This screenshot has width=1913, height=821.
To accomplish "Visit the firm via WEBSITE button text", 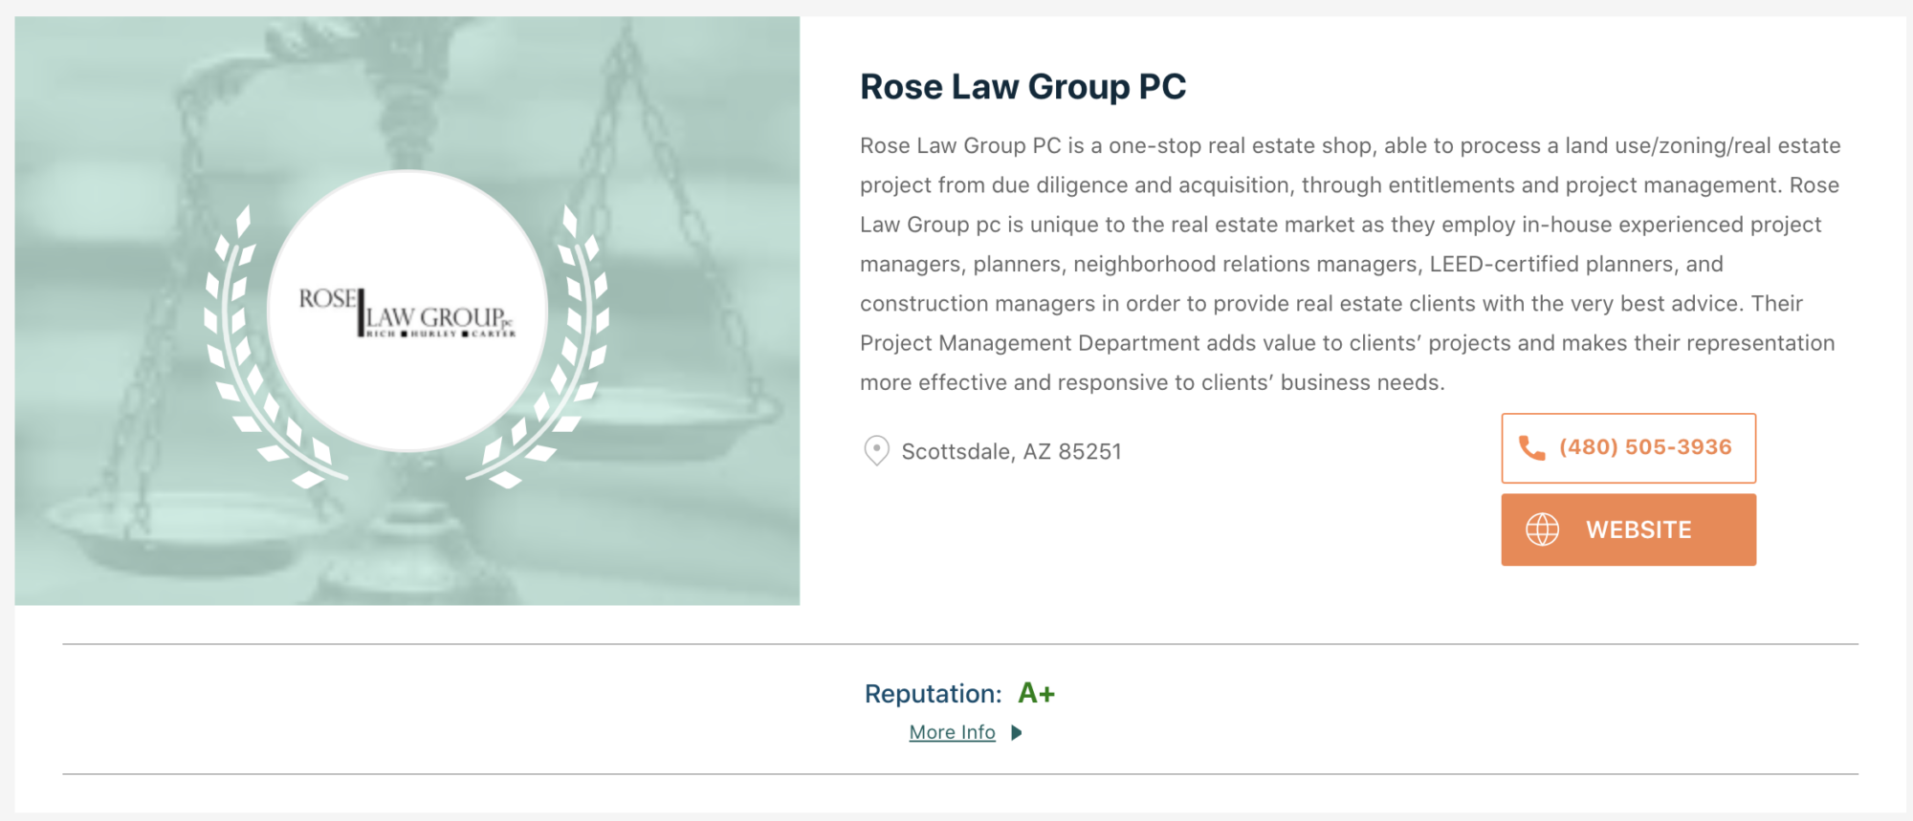I will pos(1638,530).
